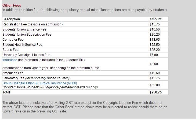Click the $13.65 amount cell
Image resolution: width=196 pixels, height=121 pixels.
tap(155, 40)
